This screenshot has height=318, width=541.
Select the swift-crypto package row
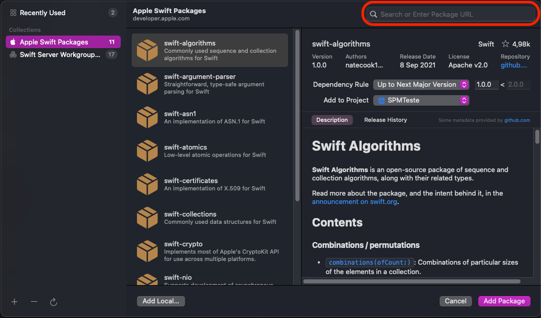pos(210,252)
